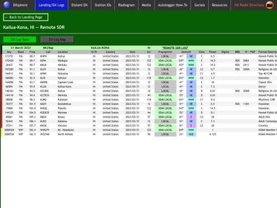Click the Kailua Kona location cell
The image size is (277, 208).
[65, 87]
